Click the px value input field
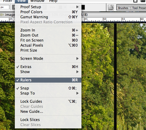 (5, 7)
